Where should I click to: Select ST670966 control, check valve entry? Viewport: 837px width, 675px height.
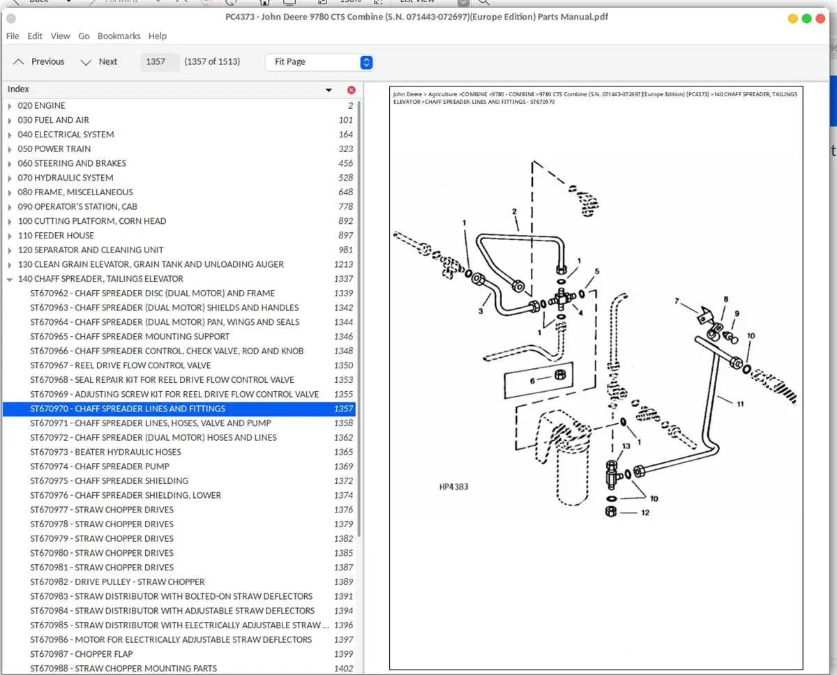179,351
